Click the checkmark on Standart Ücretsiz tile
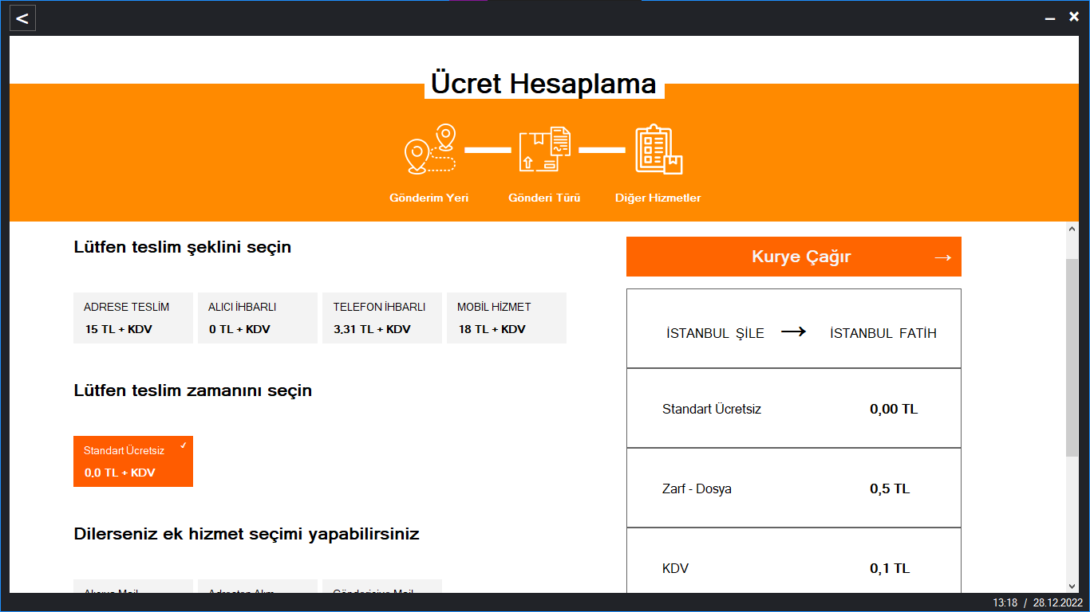 tap(184, 445)
